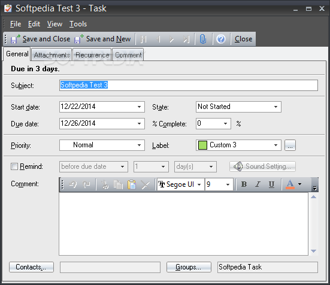Click the Groups... button

189,267
